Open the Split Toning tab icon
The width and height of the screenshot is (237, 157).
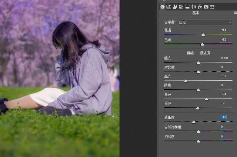187,7
